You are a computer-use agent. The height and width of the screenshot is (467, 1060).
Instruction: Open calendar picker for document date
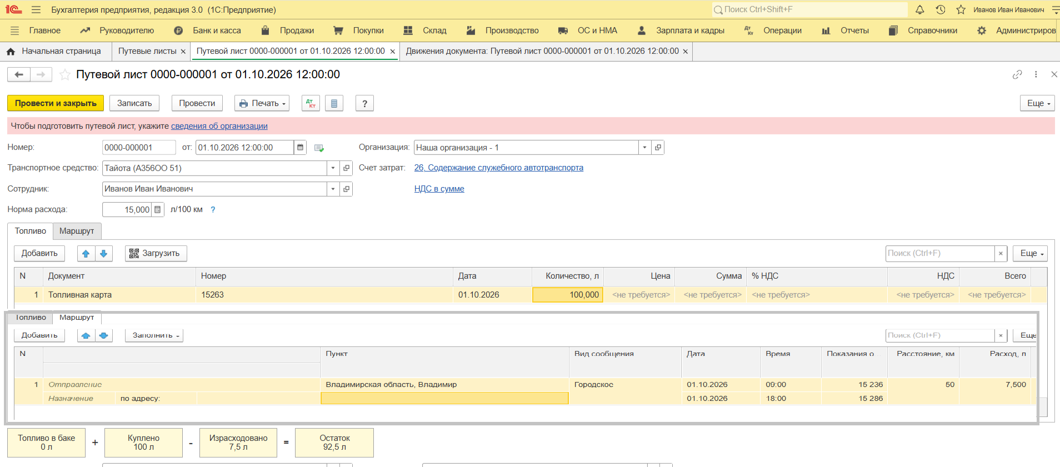click(300, 148)
